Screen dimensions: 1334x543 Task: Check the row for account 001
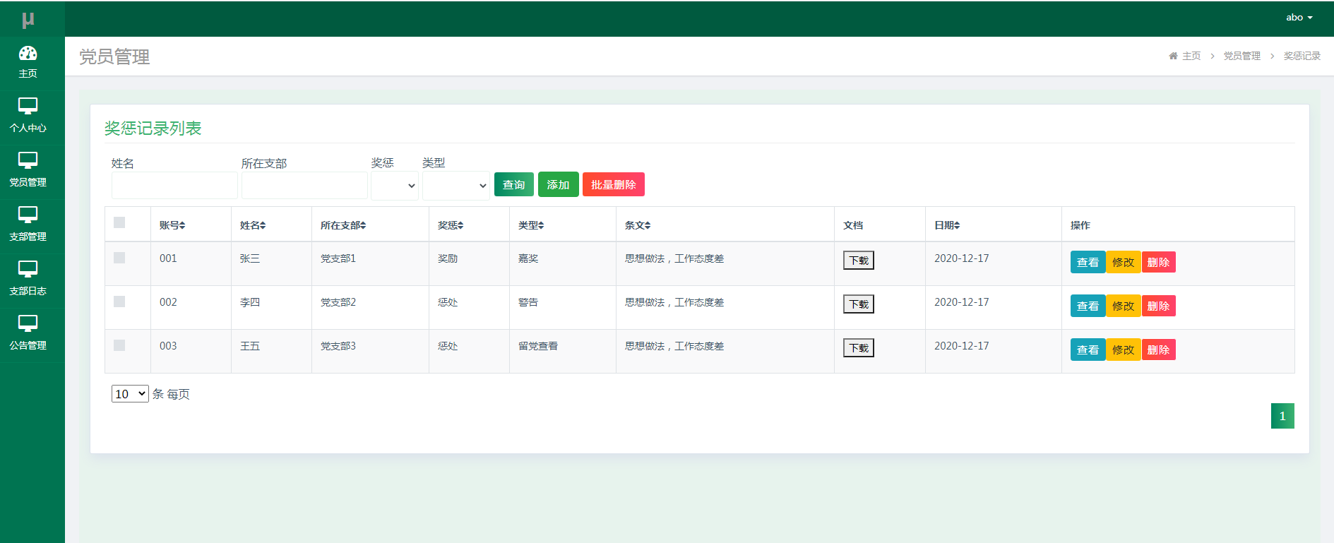click(x=119, y=258)
